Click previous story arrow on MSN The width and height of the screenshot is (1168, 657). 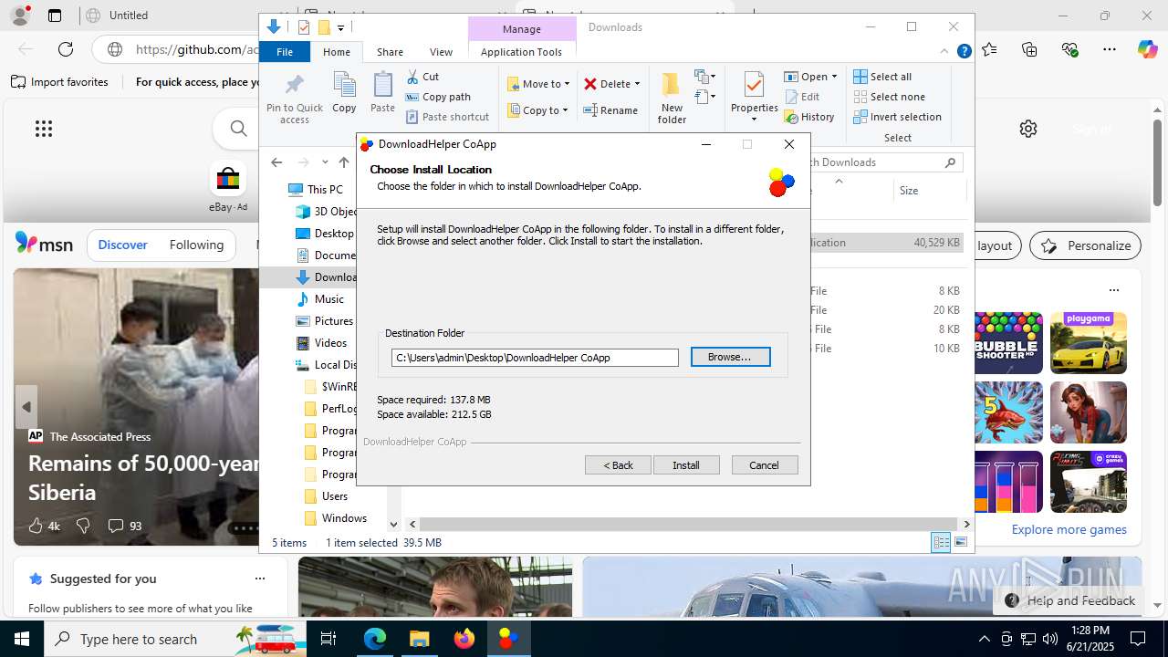coord(26,407)
